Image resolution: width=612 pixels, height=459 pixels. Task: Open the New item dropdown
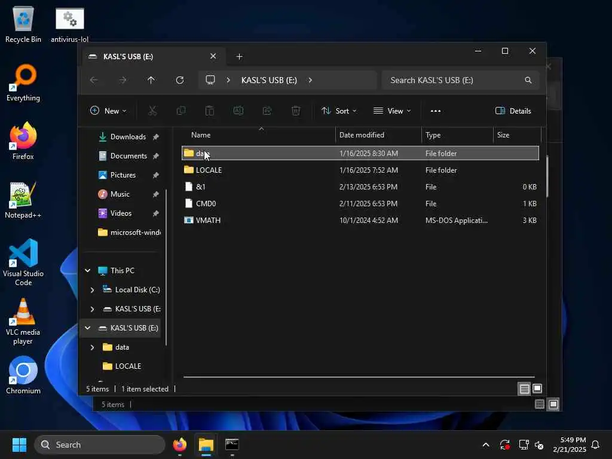109,111
